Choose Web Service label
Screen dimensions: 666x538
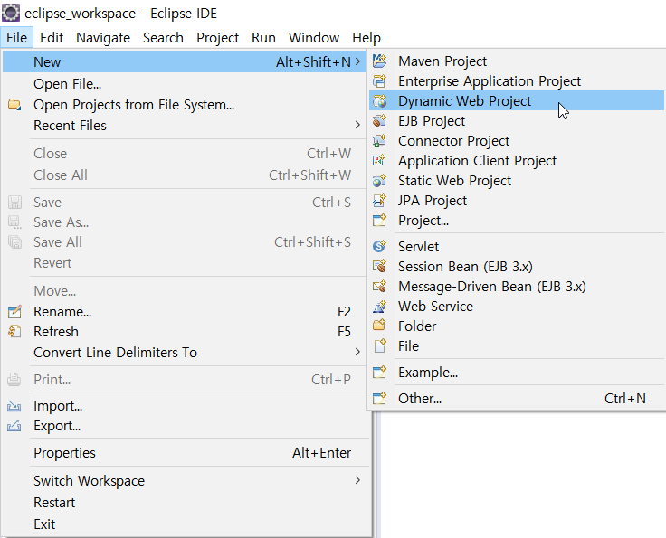pos(436,307)
